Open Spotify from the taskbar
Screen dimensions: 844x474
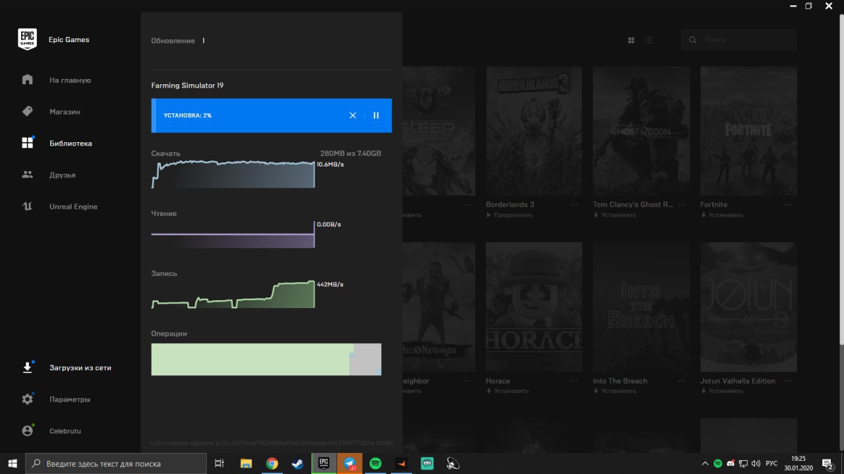pos(375,463)
